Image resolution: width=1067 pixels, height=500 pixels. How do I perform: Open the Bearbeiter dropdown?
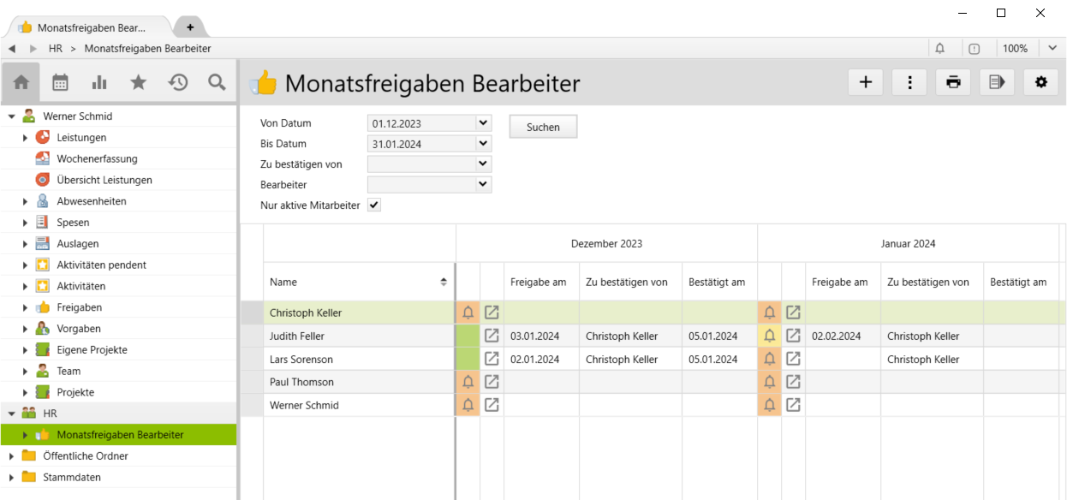pos(483,184)
